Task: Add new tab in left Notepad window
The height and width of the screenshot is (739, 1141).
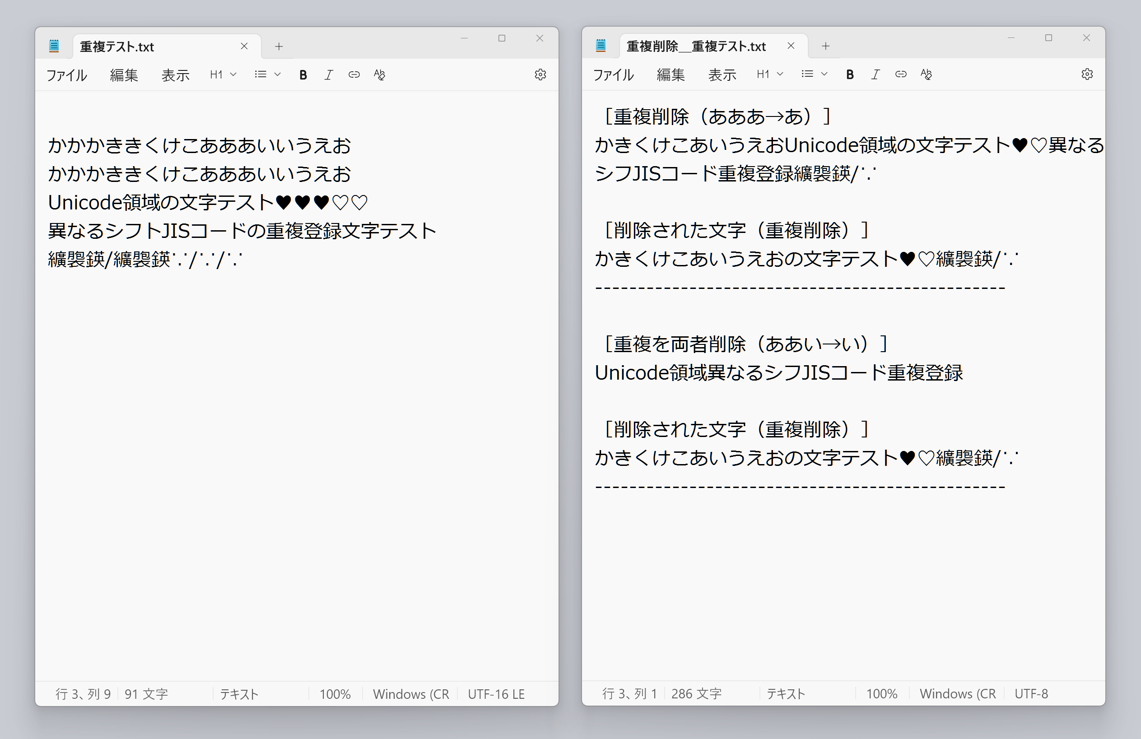Action: point(279,46)
